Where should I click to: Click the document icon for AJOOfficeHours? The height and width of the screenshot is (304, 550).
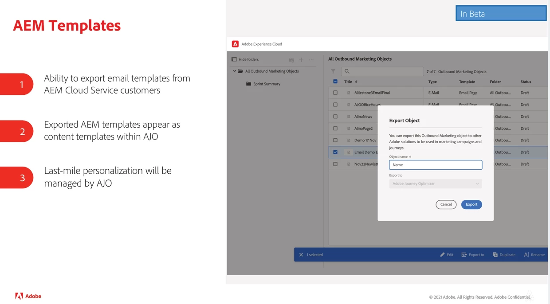pos(349,105)
